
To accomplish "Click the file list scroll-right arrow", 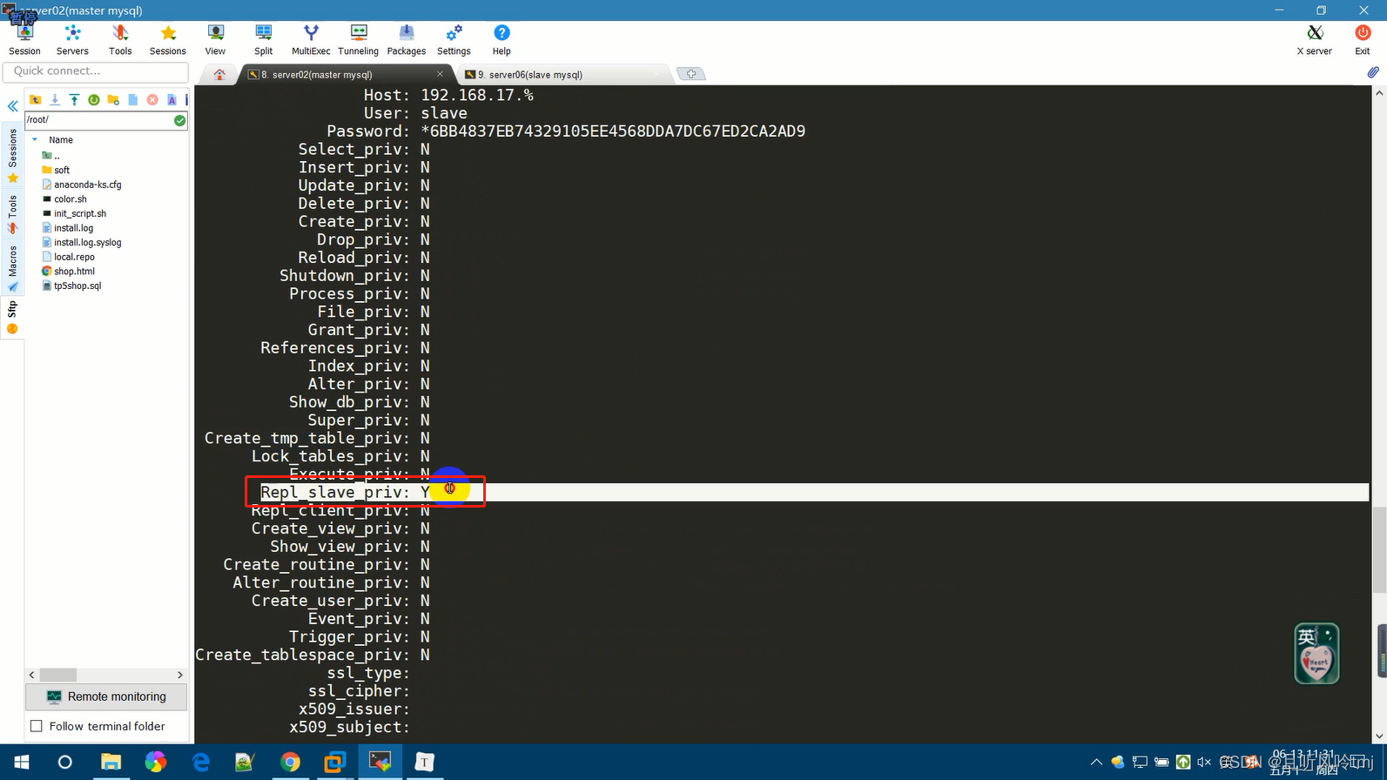I will 180,675.
